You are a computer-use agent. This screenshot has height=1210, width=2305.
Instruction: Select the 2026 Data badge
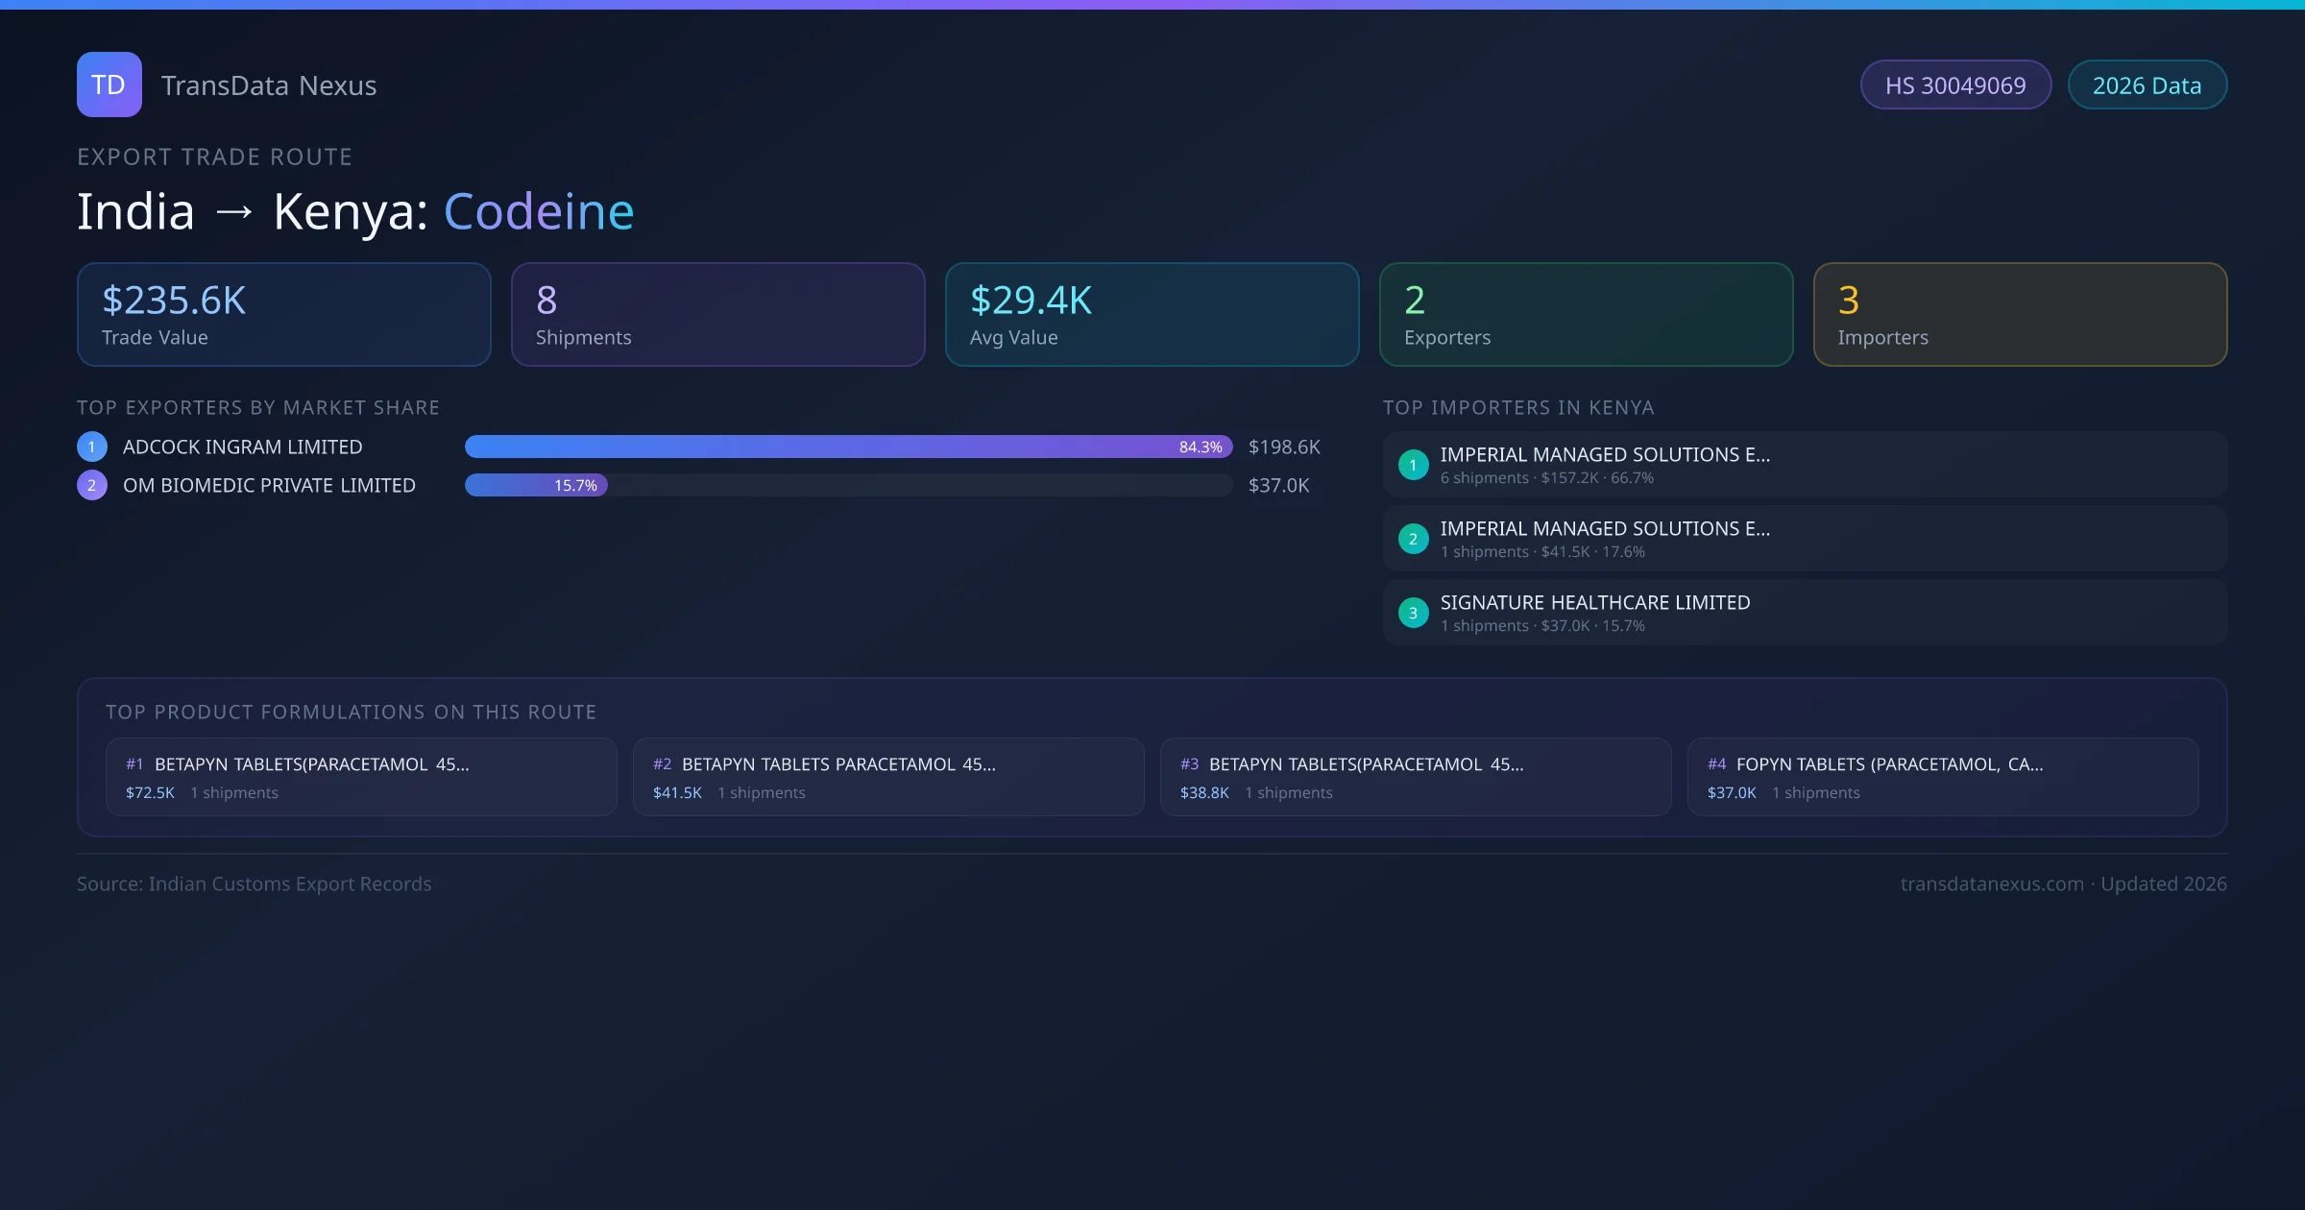2147,85
